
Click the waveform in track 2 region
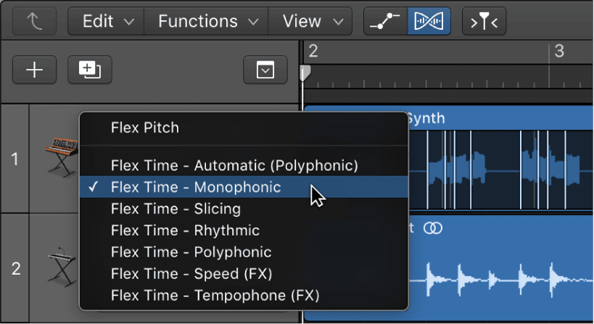pos(501,278)
